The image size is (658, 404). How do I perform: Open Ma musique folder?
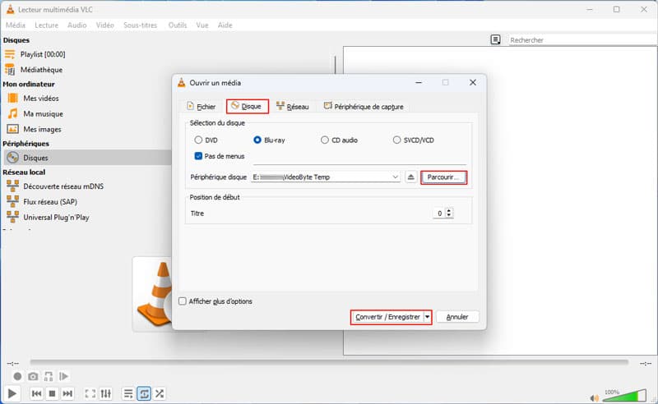point(44,114)
